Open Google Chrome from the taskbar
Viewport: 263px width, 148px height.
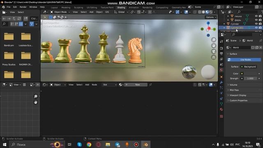(x=89, y=144)
